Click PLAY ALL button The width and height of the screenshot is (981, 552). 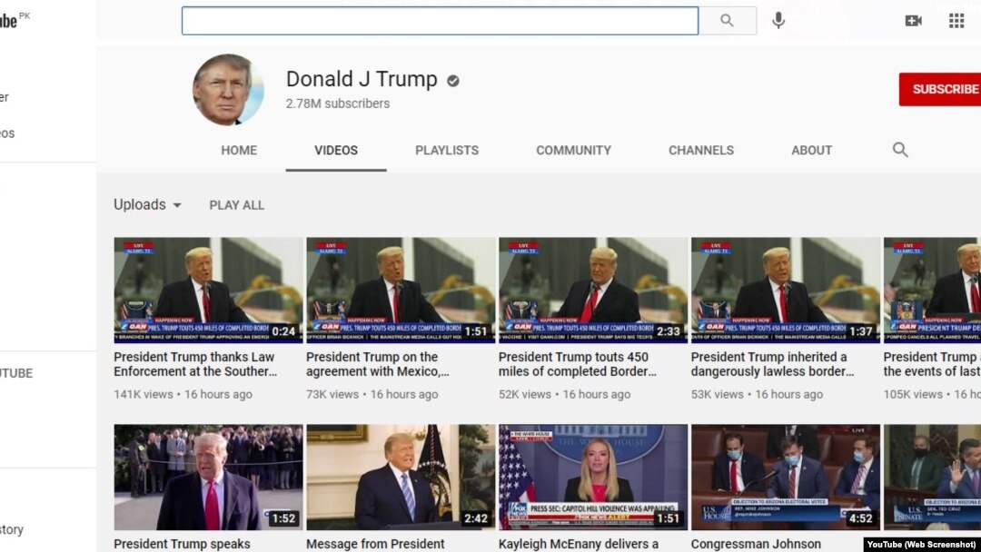236,205
